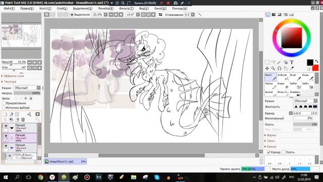The image size is (323, 182).
Task: Open the Вид menu
Action: (144, 9)
